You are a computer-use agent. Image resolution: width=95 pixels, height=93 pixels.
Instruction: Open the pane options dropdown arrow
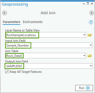click(84, 4)
